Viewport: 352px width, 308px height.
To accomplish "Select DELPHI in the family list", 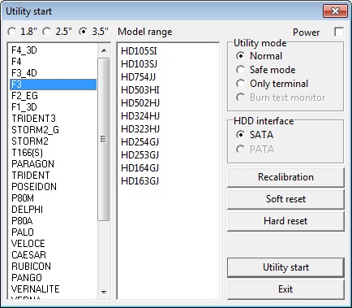I will [x=54, y=210].
